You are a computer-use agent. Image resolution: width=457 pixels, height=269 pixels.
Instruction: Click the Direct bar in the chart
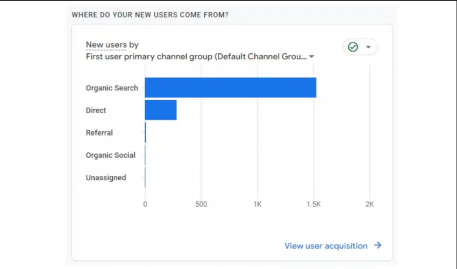160,110
